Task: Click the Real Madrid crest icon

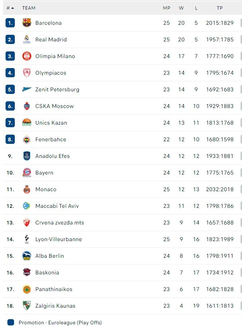Action: point(27,40)
